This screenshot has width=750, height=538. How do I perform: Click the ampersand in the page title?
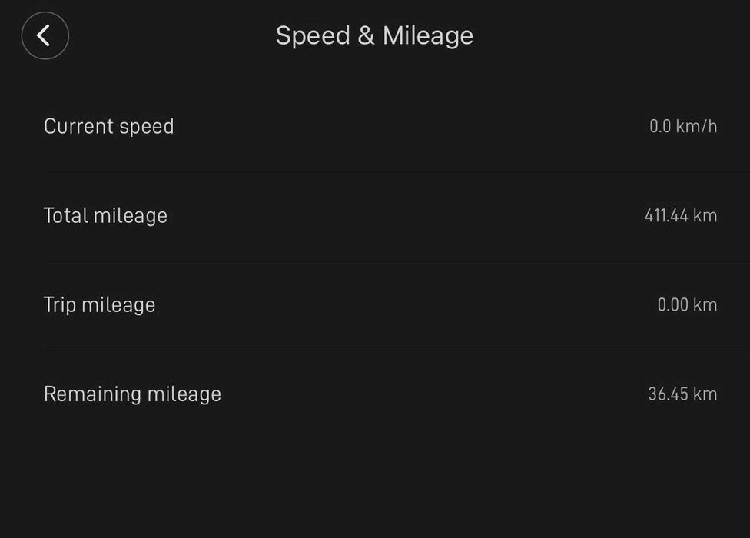(x=366, y=35)
